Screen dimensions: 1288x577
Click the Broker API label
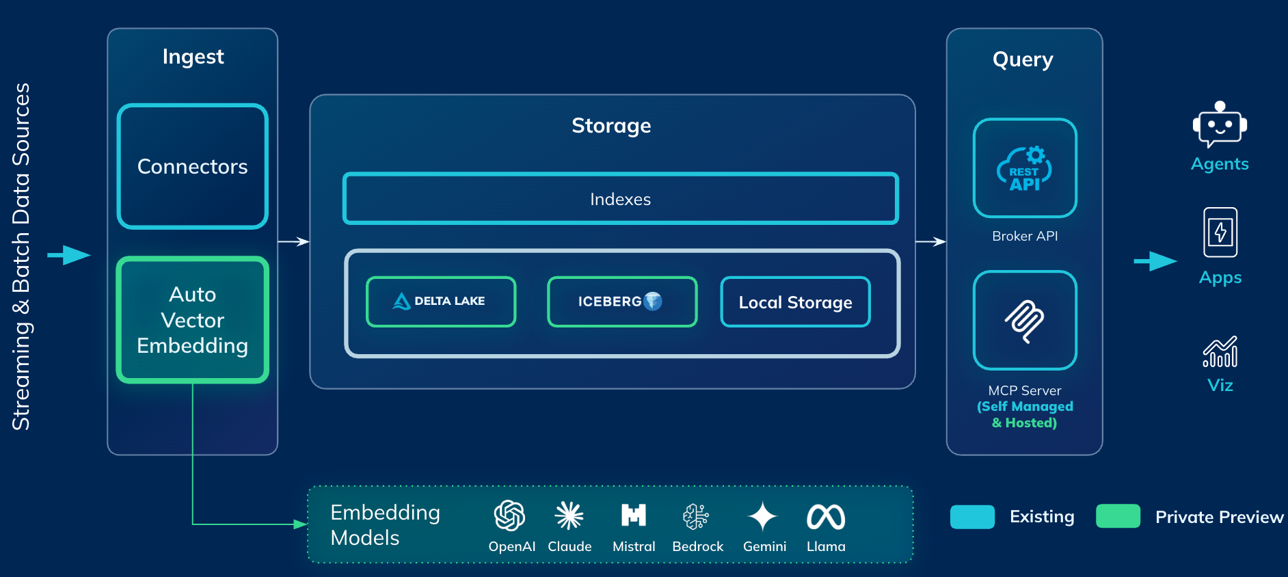tap(1025, 236)
